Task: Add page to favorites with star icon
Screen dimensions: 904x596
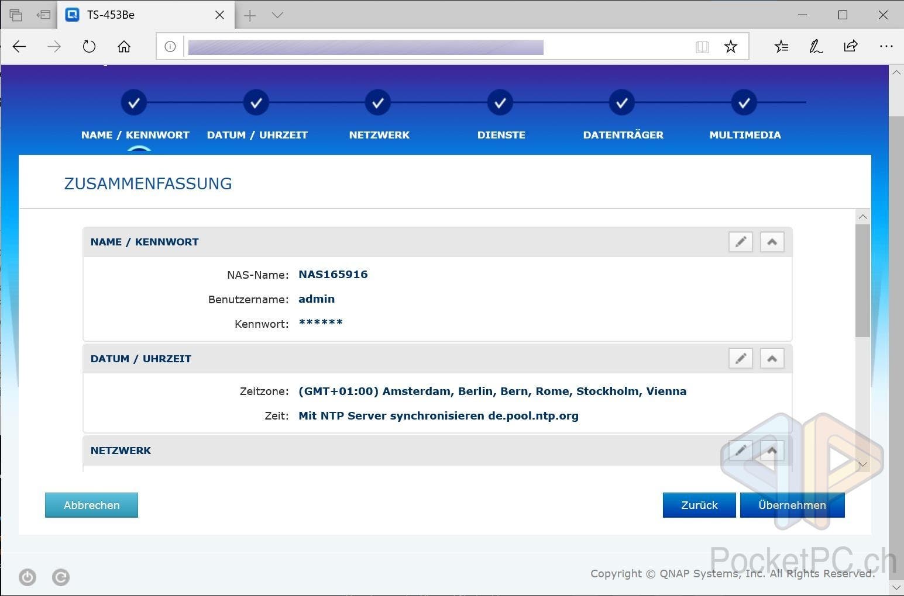Action: [730, 47]
